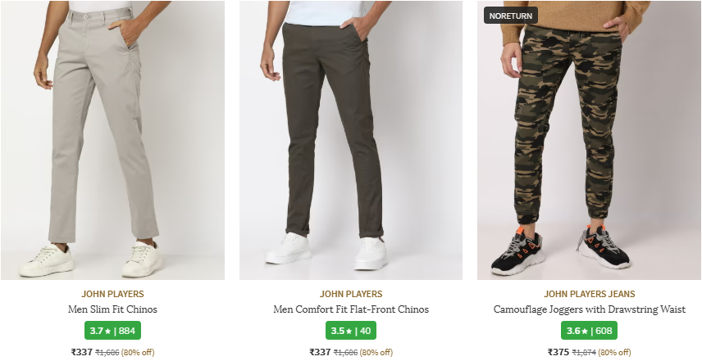Click the 3.5 star rating badge
Viewport: 702px width, 361px height.
(x=350, y=331)
